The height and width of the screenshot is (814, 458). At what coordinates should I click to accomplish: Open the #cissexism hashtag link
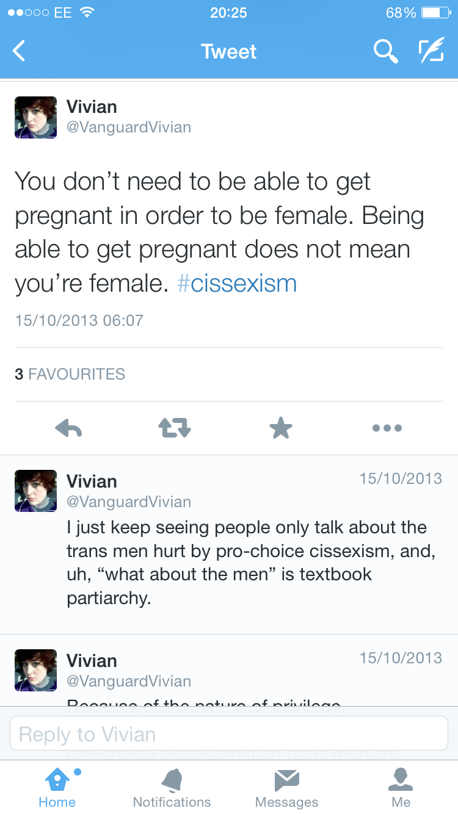[237, 284]
